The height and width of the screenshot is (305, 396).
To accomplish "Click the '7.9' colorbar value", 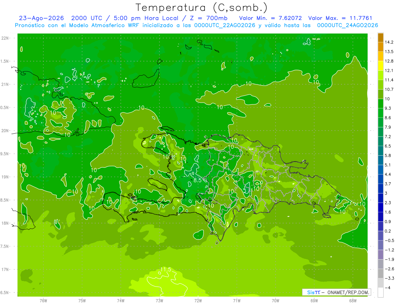I will pos(388,127).
